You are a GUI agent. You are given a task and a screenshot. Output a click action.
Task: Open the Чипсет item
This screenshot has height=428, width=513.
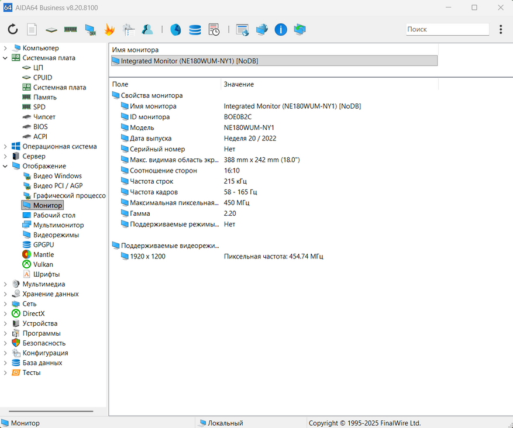coord(44,117)
